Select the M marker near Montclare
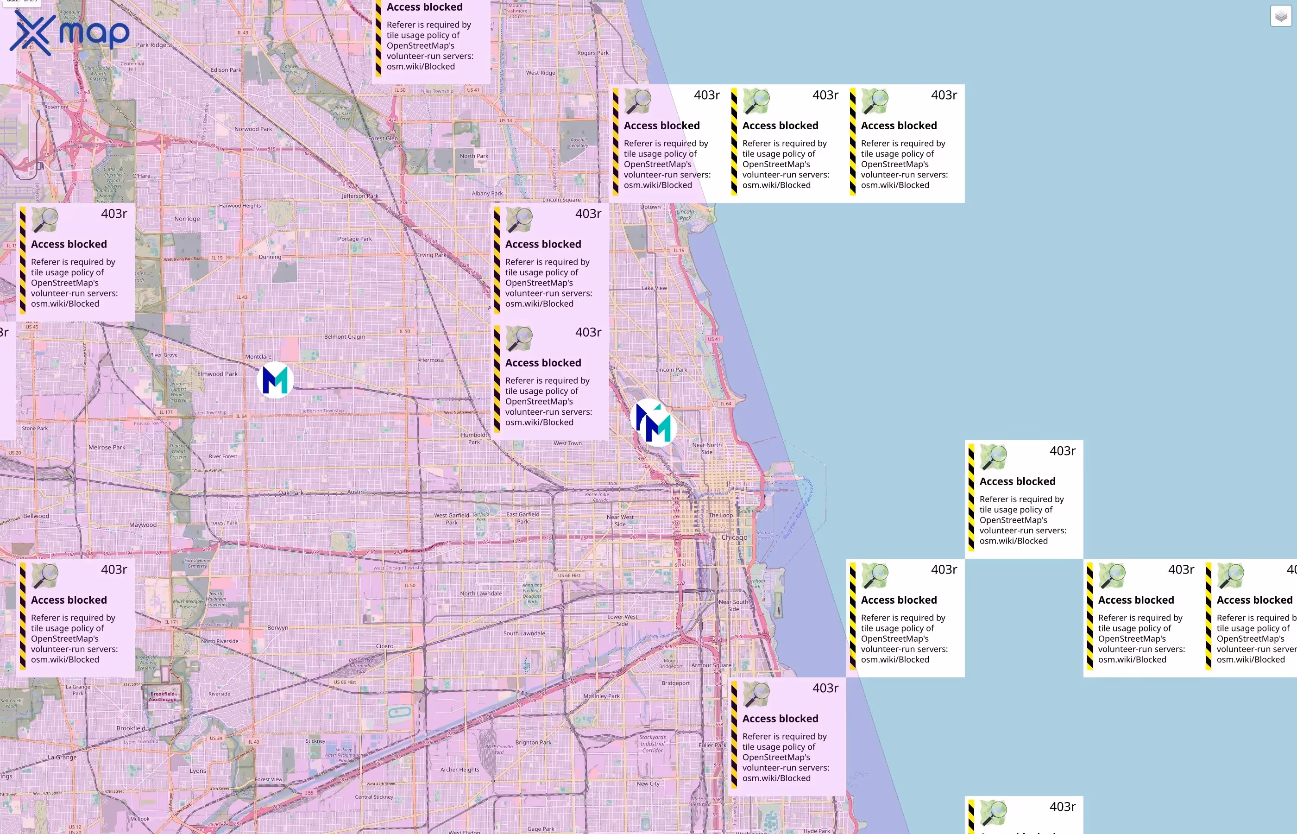Viewport: 1297px width, 834px height. point(275,380)
